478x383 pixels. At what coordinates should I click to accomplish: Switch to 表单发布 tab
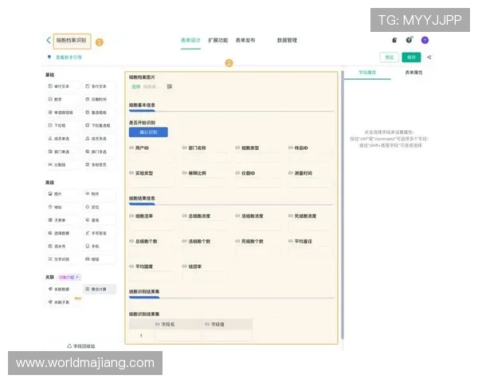[x=245, y=41]
